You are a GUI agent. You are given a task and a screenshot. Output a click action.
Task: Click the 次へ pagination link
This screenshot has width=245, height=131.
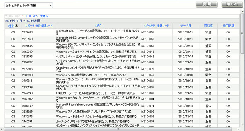[35, 16]
